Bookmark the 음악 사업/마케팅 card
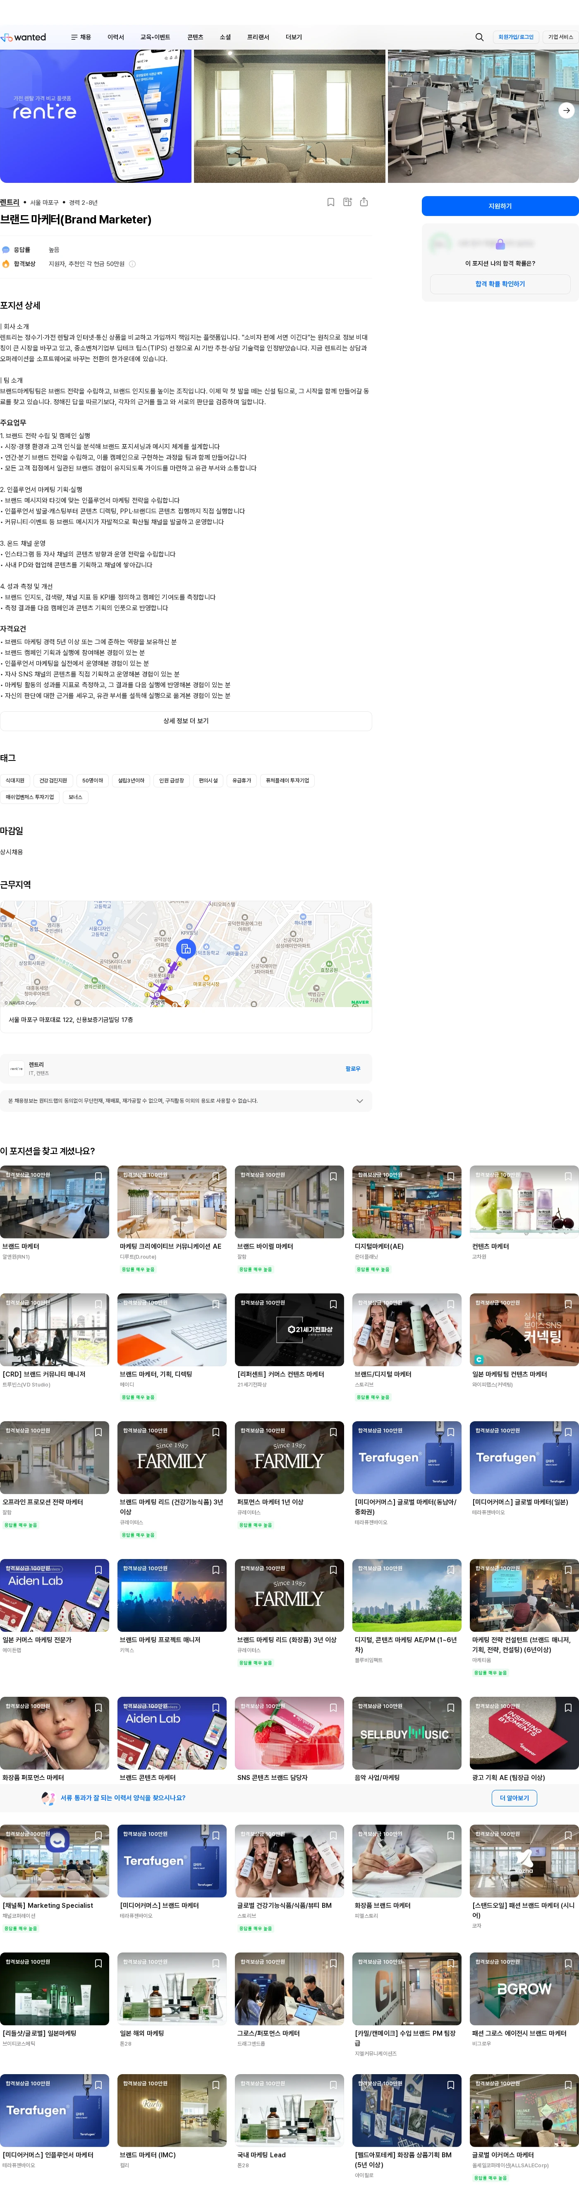Screen dimensions: 579x2202 tap(451, 1708)
